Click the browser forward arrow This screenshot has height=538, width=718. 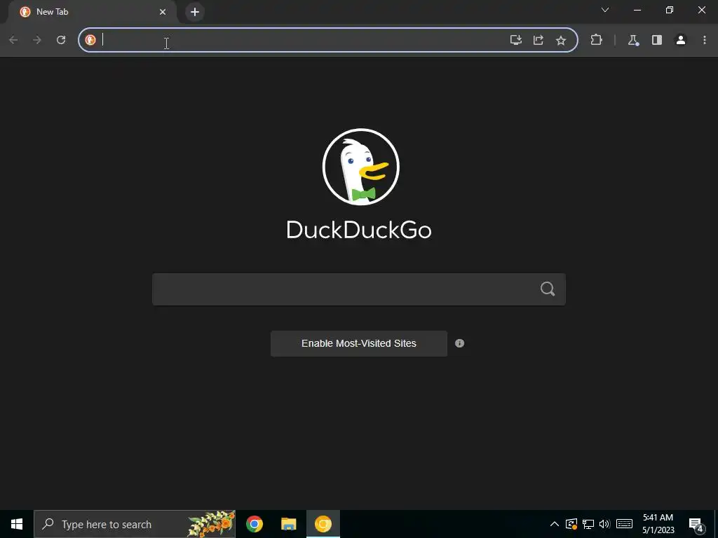37,40
